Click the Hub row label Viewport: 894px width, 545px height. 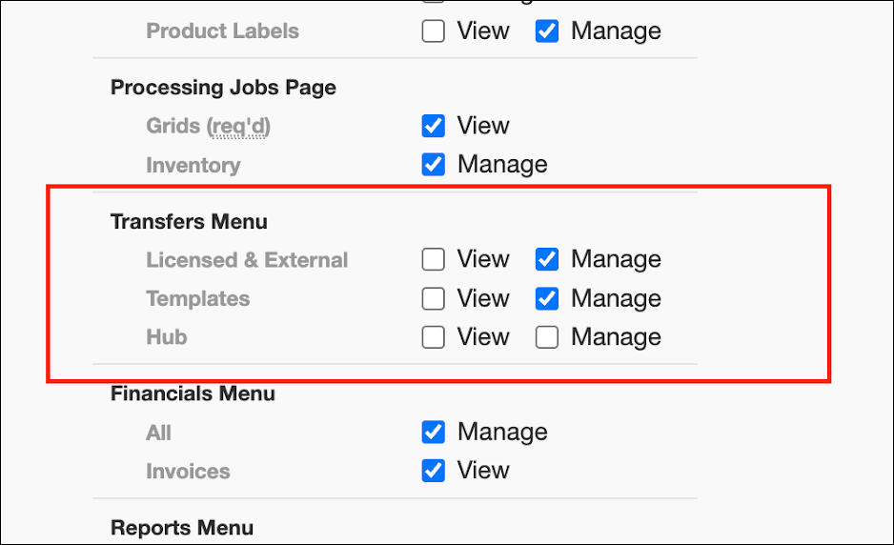[167, 337]
